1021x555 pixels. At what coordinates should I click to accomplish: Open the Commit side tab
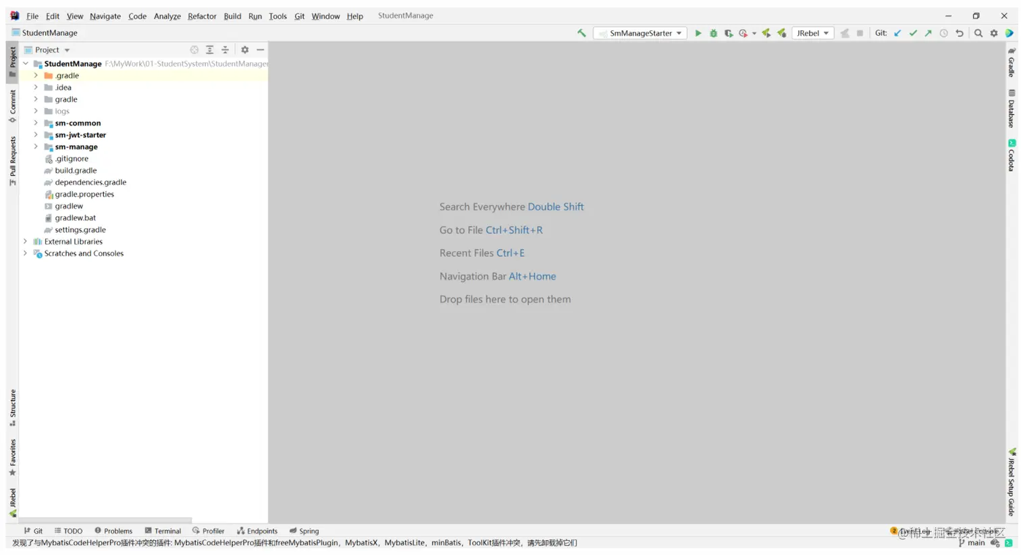[12, 107]
